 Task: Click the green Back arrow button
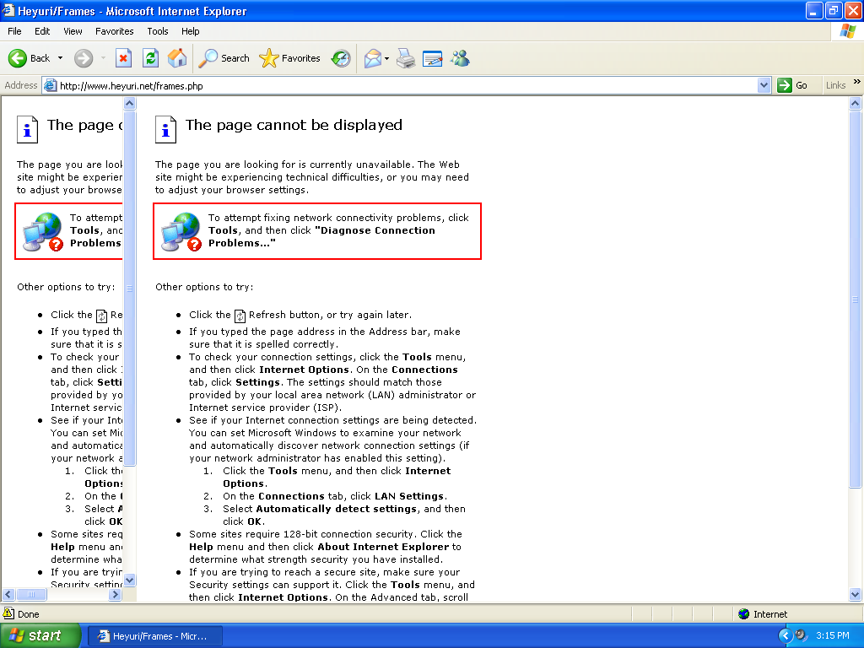[x=18, y=58]
